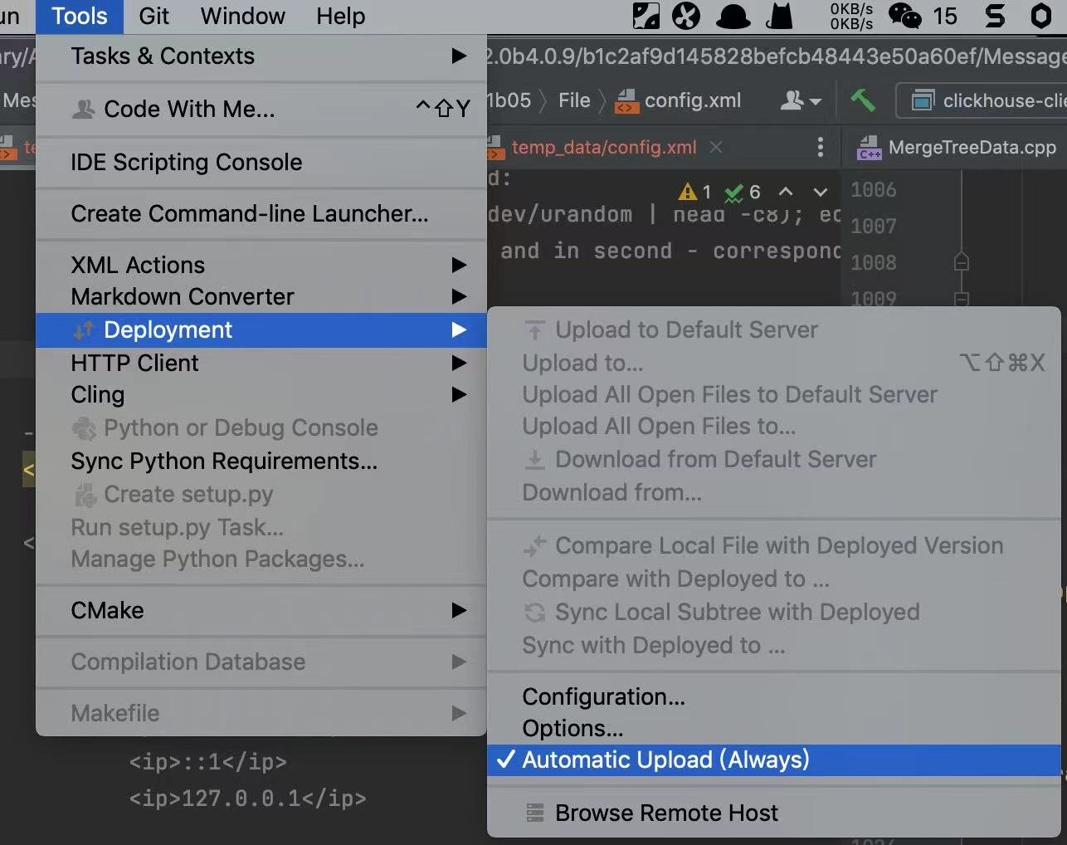The height and width of the screenshot is (845, 1067).
Task: Go to previous highlighted error arrow
Action: [x=786, y=193]
